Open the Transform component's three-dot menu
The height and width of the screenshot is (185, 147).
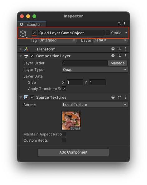tap(125, 49)
